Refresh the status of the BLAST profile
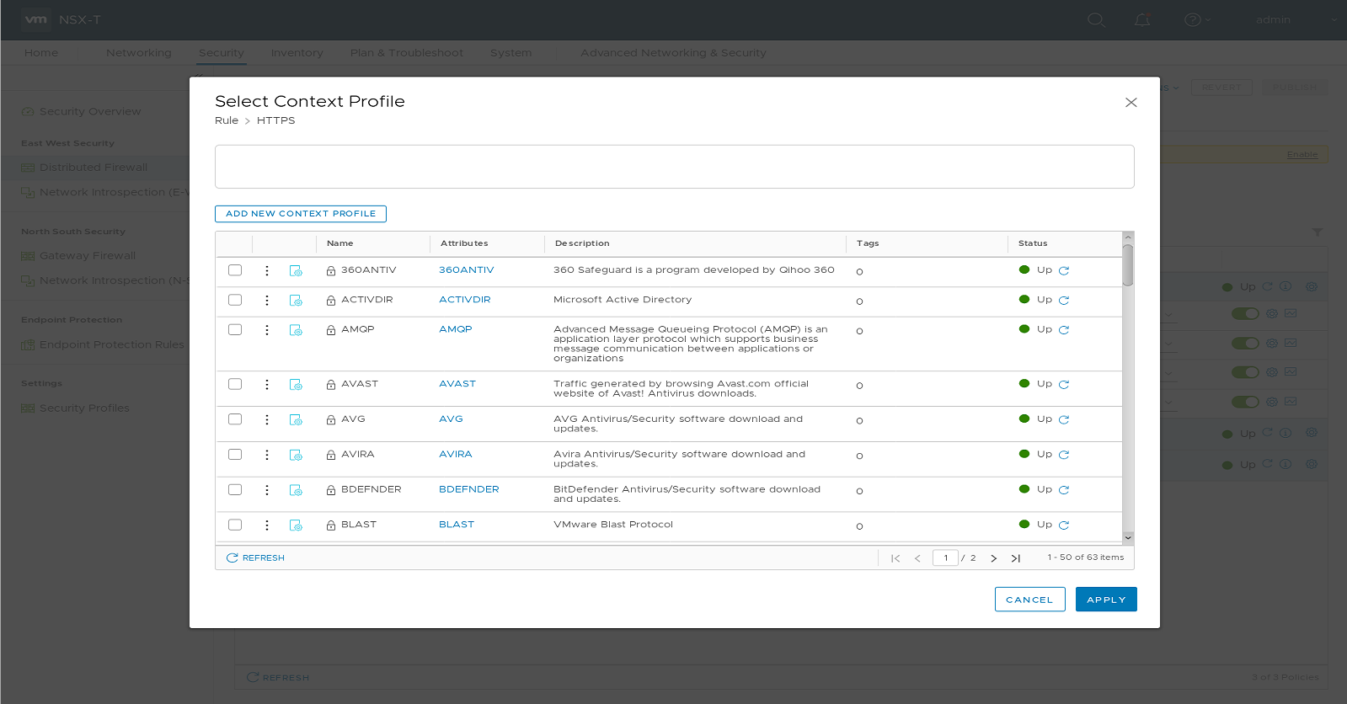This screenshot has height=704, width=1347. [x=1064, y=525]
